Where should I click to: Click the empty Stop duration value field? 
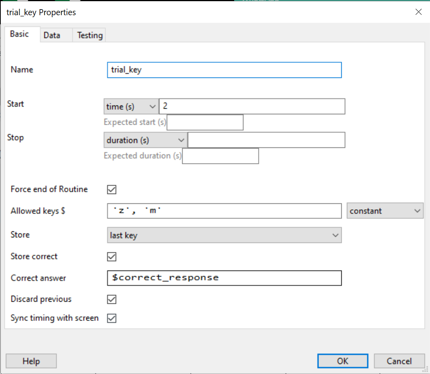(x=266, y=140)
